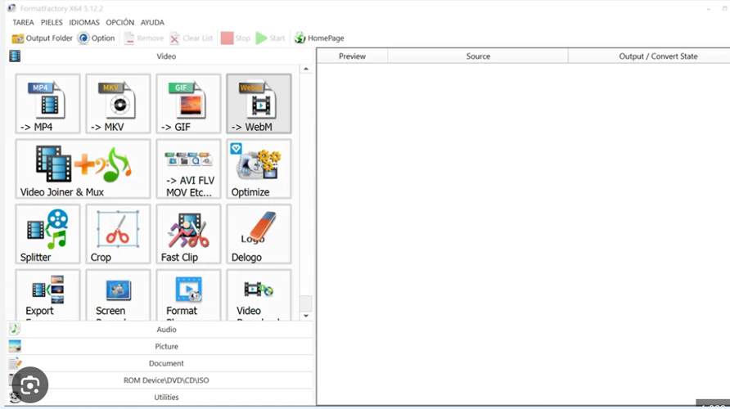Launch the Optimize tool
The height and width of the screenshot is (409, 730).
coord(259,169)
